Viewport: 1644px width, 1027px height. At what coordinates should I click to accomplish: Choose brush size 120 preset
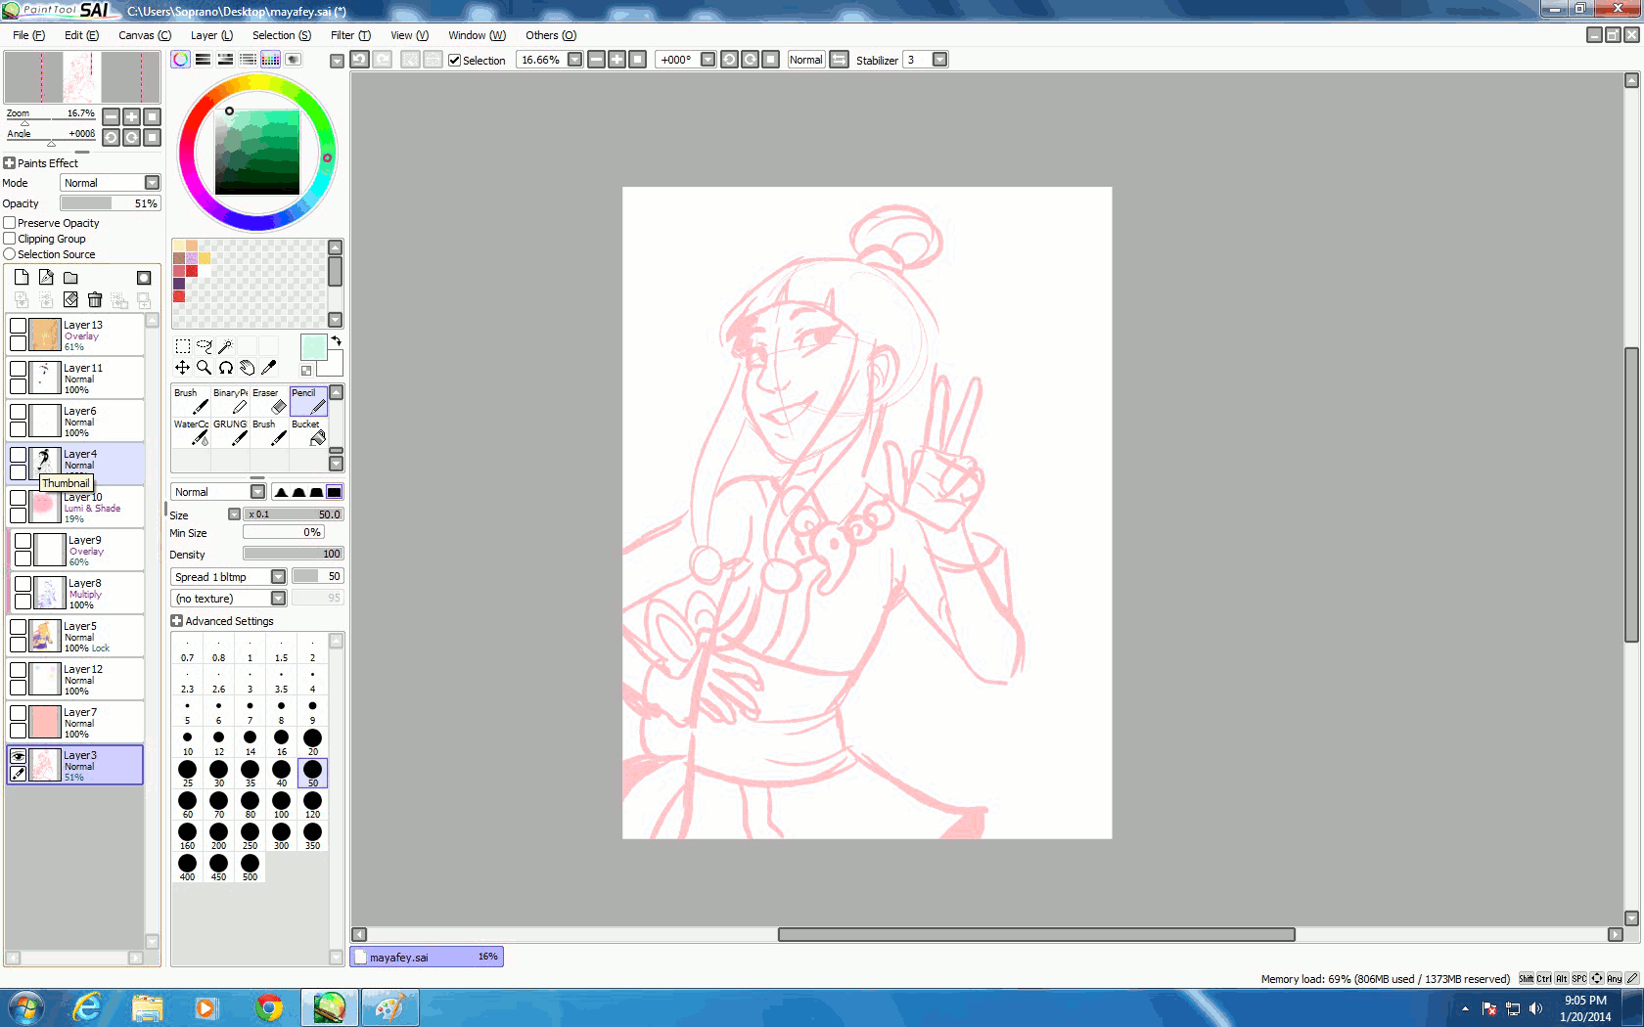click(312, 805)
